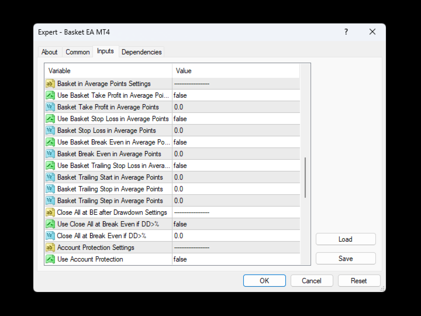Select the false value of Use Basket Take Profit
Image resolution: width=421 pixels, height=316 pixels.
pos(180,95)
